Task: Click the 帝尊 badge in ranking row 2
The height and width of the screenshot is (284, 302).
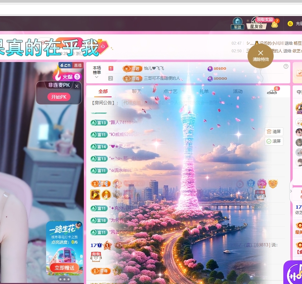Action: [x=132, y=78]
